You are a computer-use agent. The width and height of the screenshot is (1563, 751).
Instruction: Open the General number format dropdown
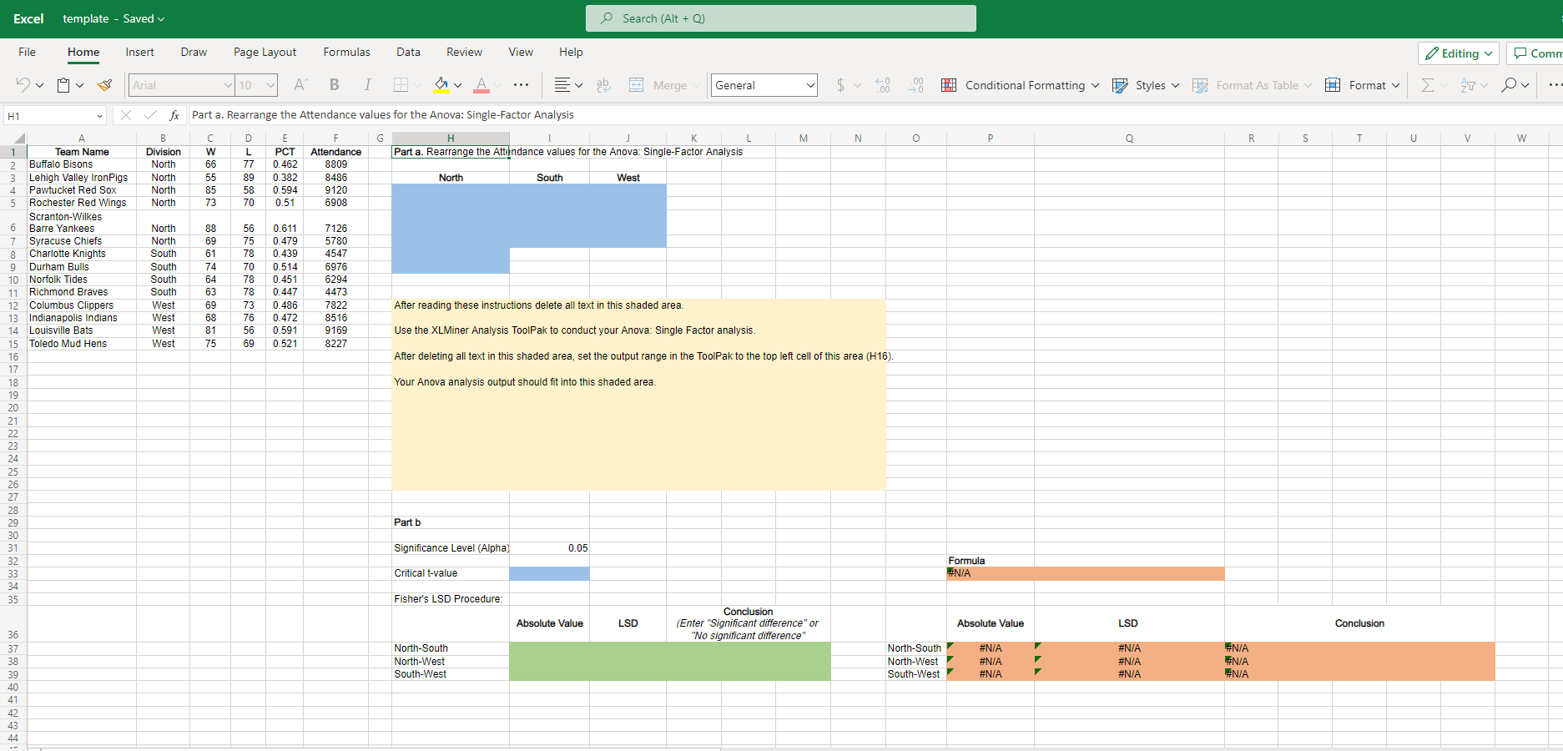click(763, 84)
